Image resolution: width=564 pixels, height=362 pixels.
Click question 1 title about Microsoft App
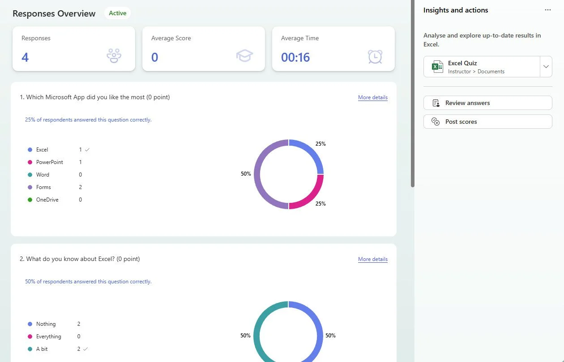tap(95, 97)
